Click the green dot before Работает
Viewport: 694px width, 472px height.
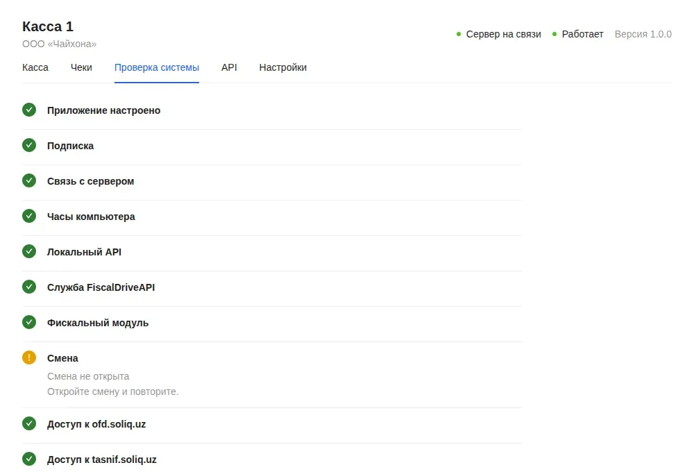(554, 34)
